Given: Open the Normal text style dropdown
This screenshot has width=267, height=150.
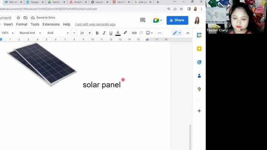Looking at the screenshot, I should click(30, 33).
